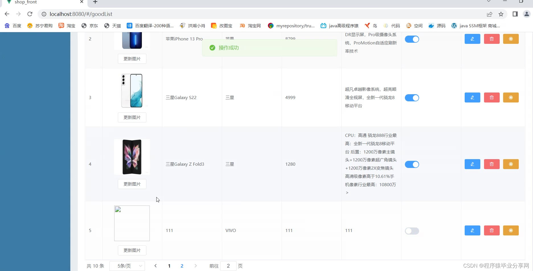Go back in browser history
This screenshot has height=271, width=533.
click(7, 14)
